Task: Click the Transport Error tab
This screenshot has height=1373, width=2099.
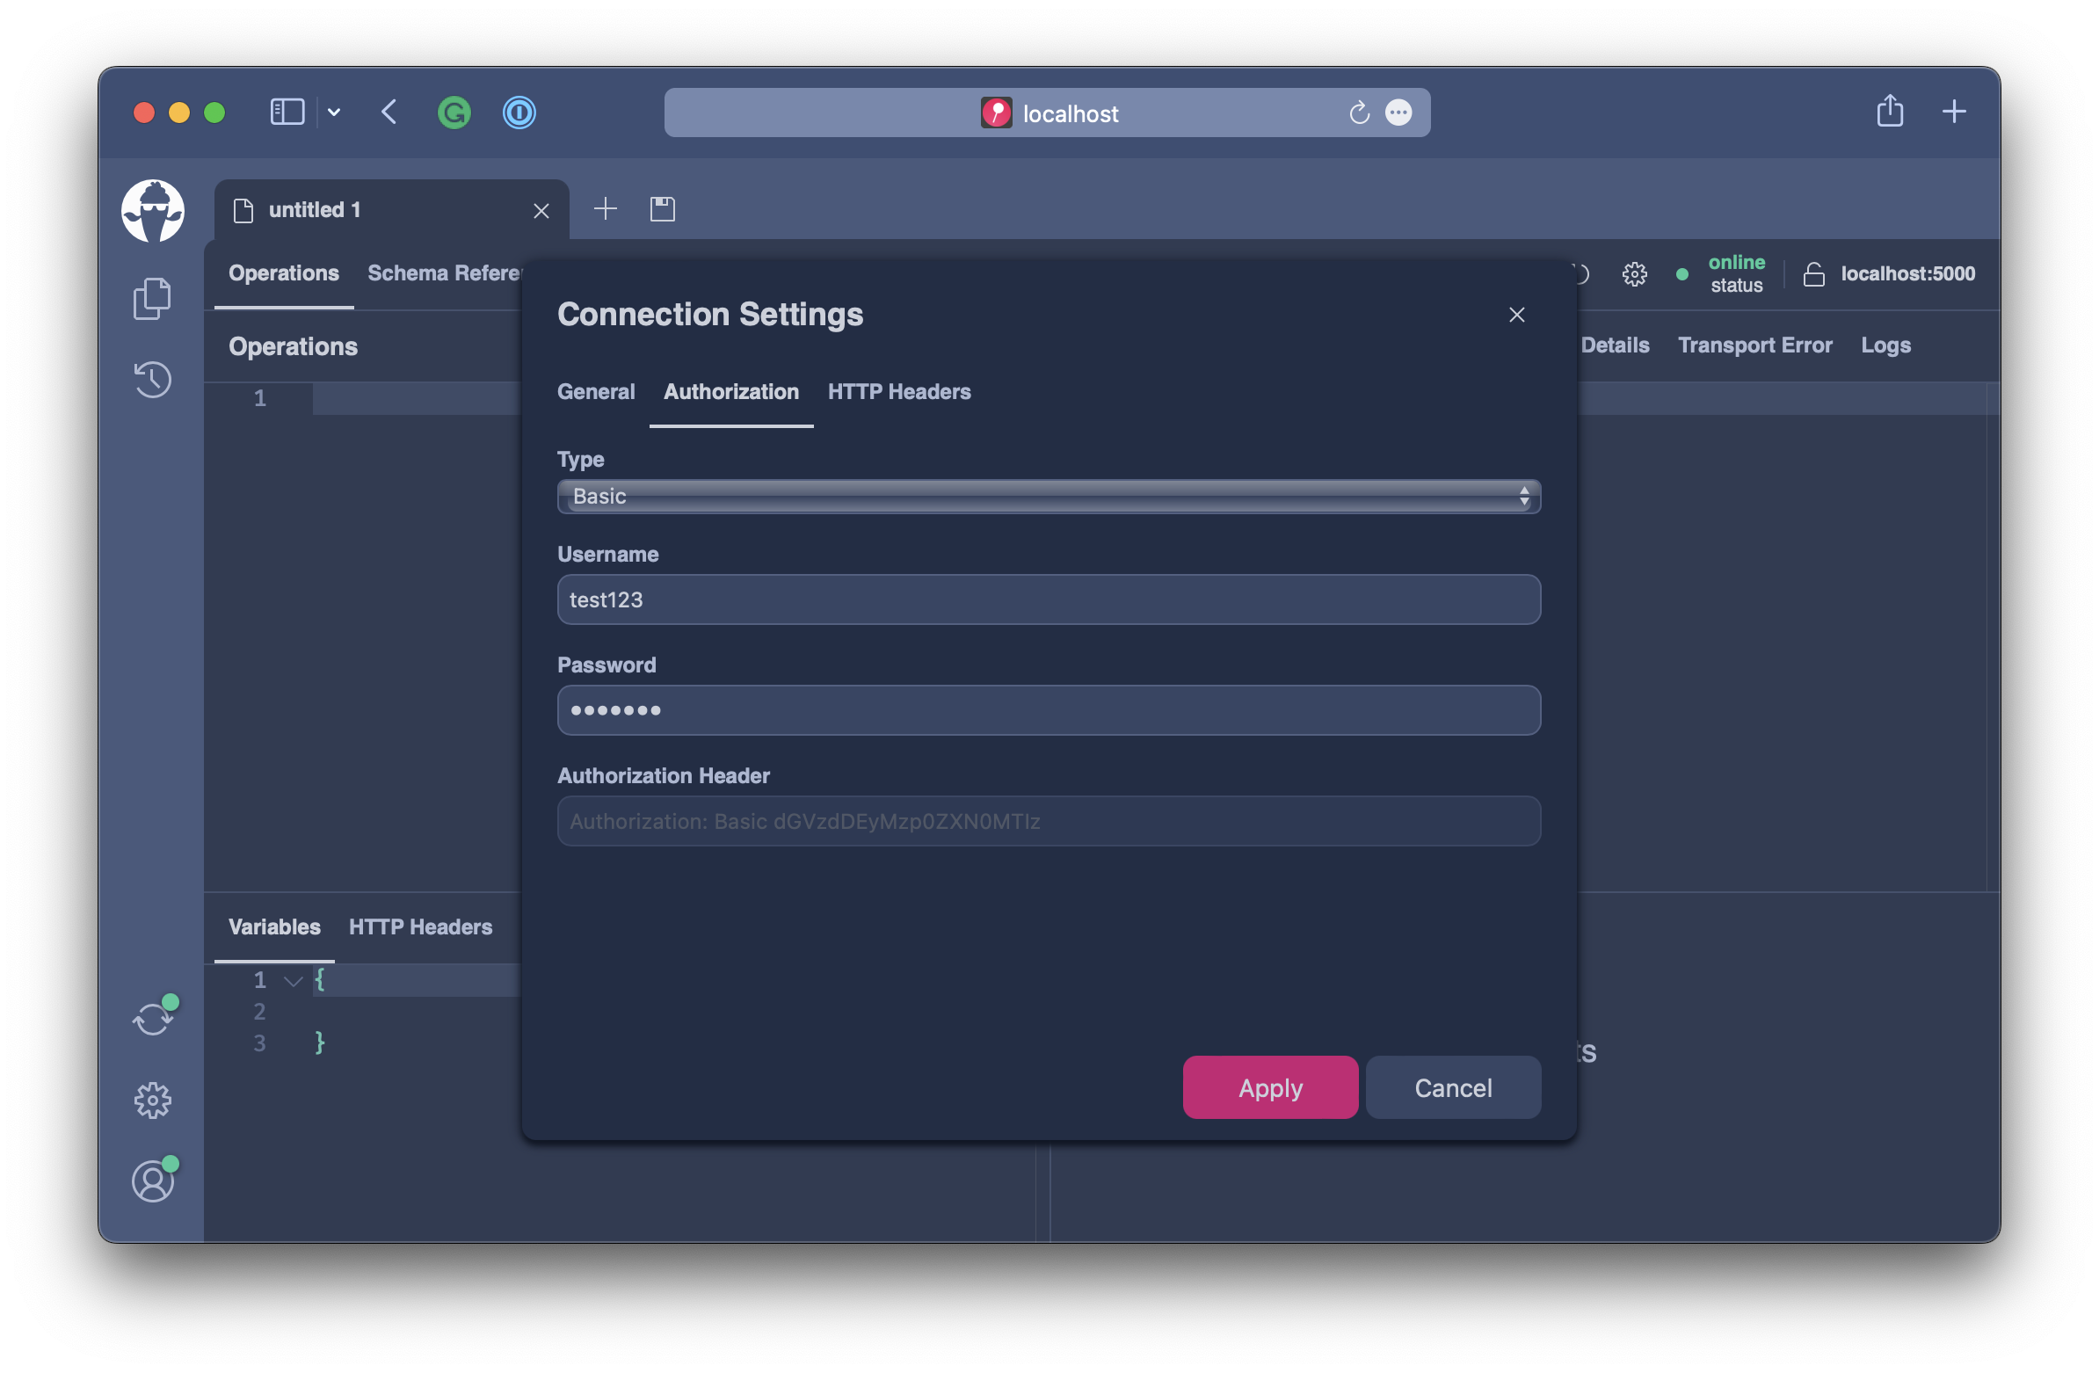Action: point(1754,343)
